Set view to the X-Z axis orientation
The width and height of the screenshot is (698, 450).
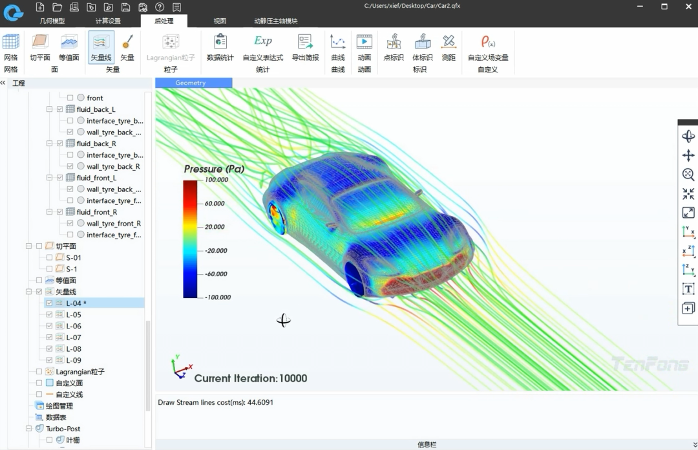point(688,251)
